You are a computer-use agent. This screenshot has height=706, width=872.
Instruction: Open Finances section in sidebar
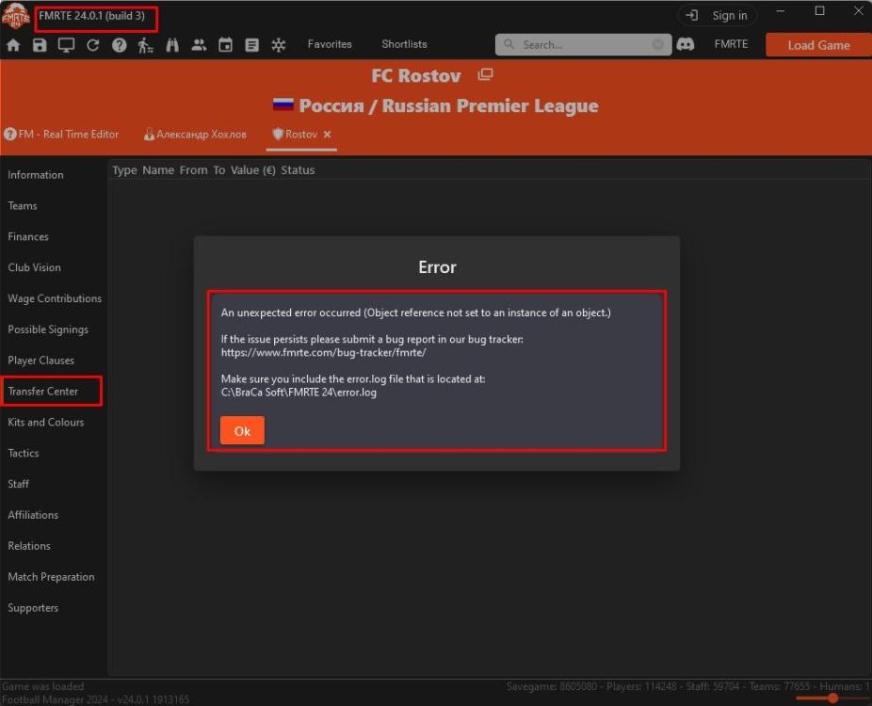(28, 236)
